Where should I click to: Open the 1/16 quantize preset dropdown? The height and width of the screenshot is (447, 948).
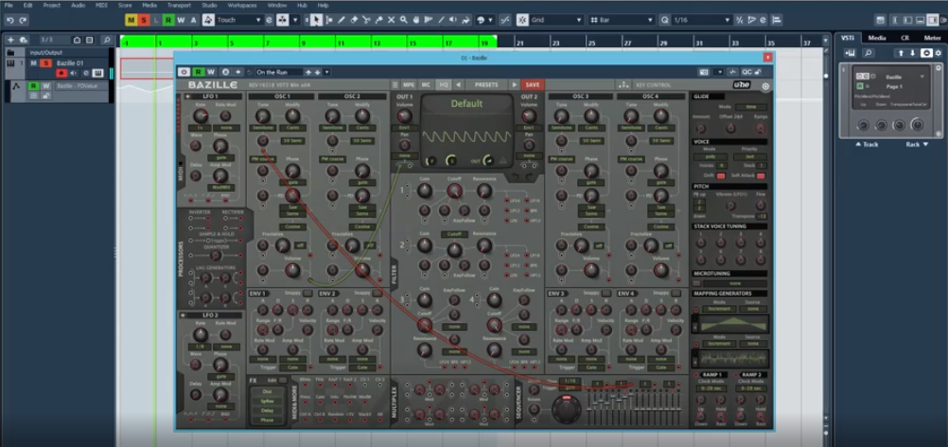coord(701,20)
